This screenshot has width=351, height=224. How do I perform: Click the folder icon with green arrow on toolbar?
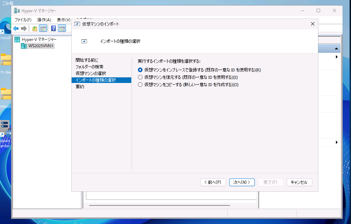[x=34, y=28]
